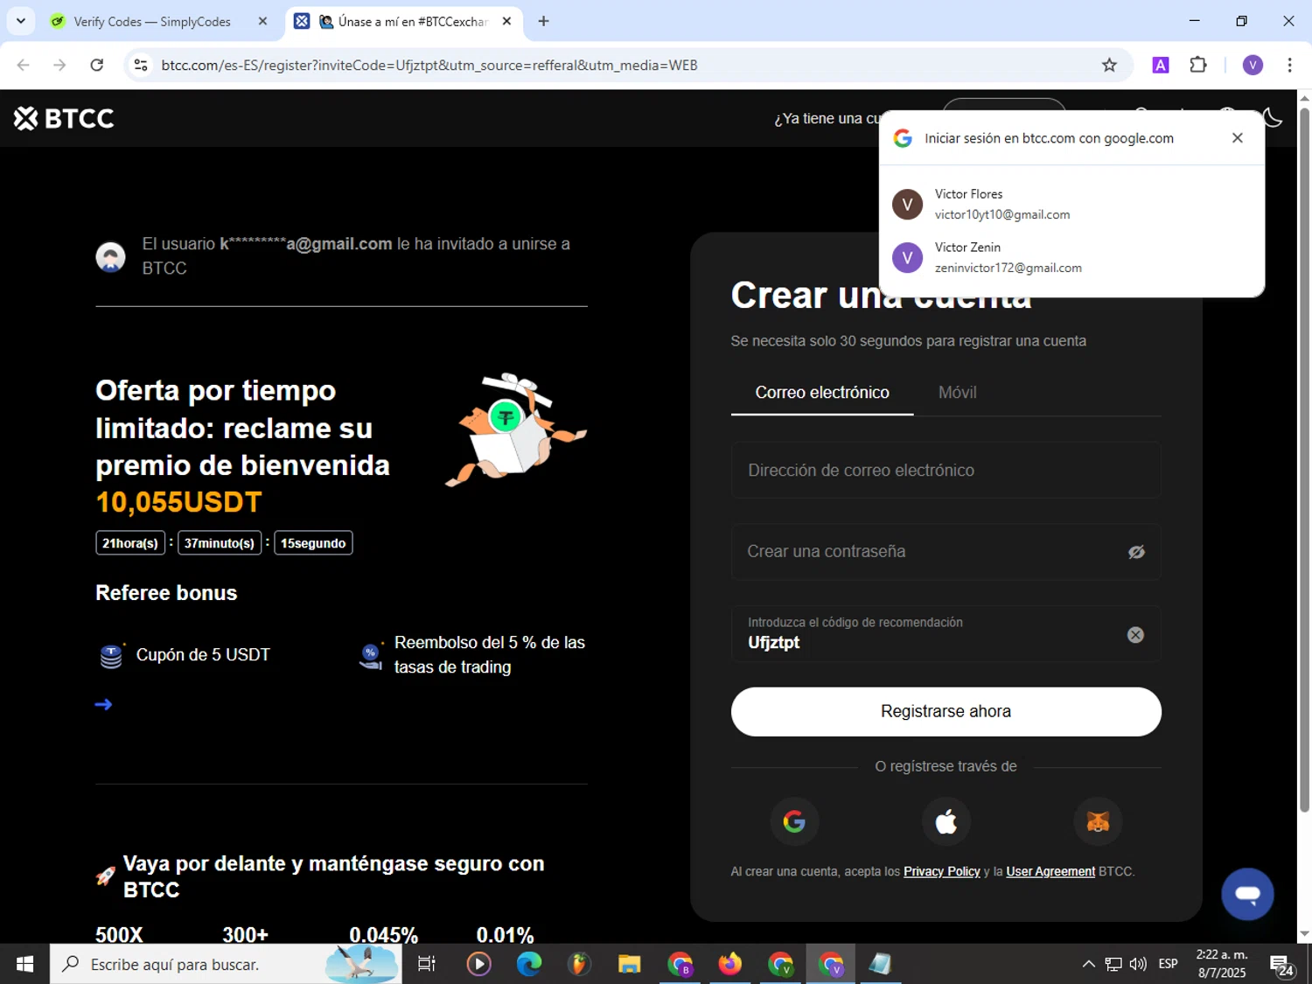1312x984 pixels.
Task: Bookmark this page with star icon
Action: click(x=1109, y=65)
